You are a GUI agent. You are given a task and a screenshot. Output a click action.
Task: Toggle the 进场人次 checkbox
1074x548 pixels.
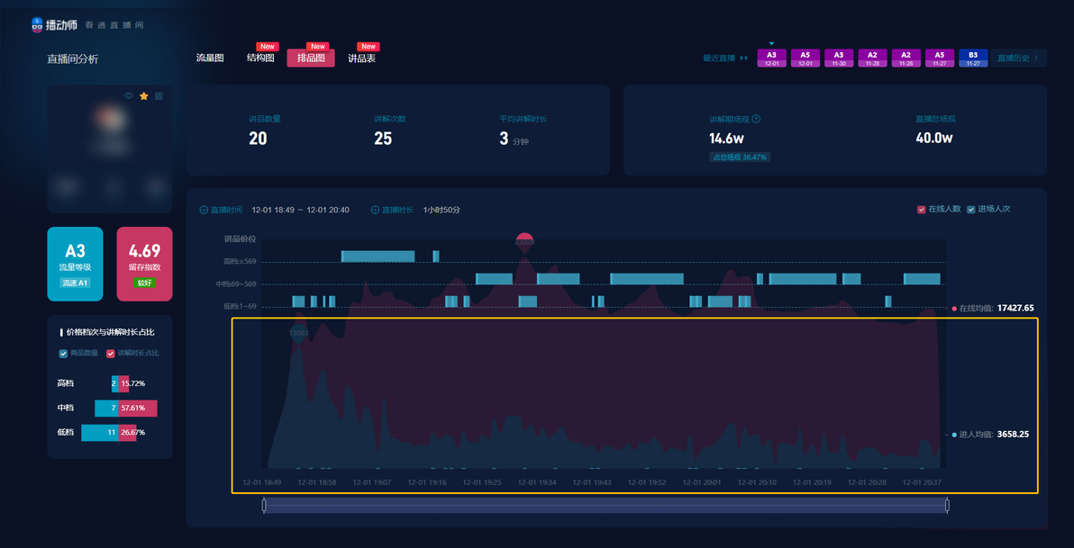pyautogui.click(x=970, y=210)
